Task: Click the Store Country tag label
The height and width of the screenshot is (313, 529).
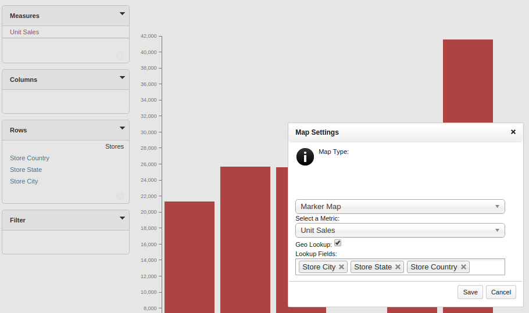Action: [x=434, y=267]
